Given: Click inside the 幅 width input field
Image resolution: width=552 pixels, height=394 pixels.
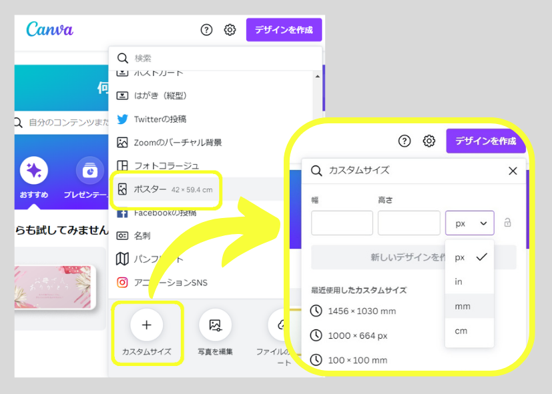Looking at the screenshot, I should tap(341, 223).
